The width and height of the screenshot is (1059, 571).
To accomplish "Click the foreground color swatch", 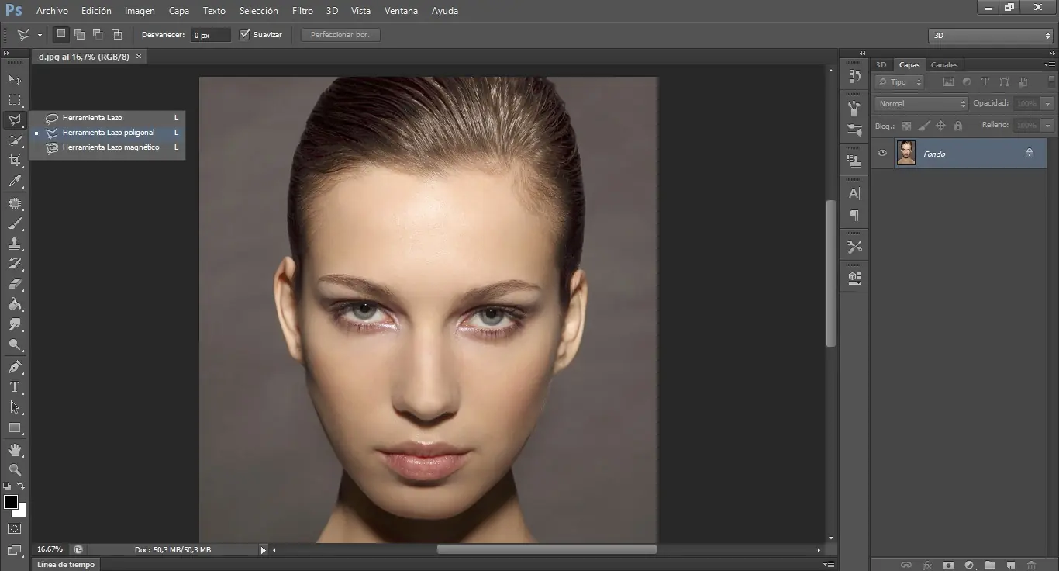I will pyautogui.click(x=11, y=502).
